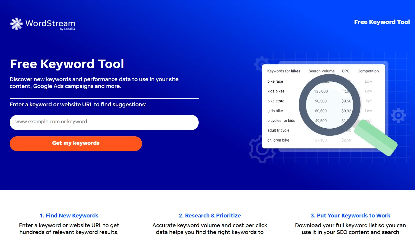Click the "by LocaliQ" text under the logo
This screenshot has width=415, height=237.
tap(67, 29)
